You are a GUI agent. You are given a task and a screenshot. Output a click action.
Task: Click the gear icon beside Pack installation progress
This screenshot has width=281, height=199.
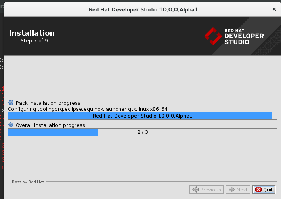(11, 103)
